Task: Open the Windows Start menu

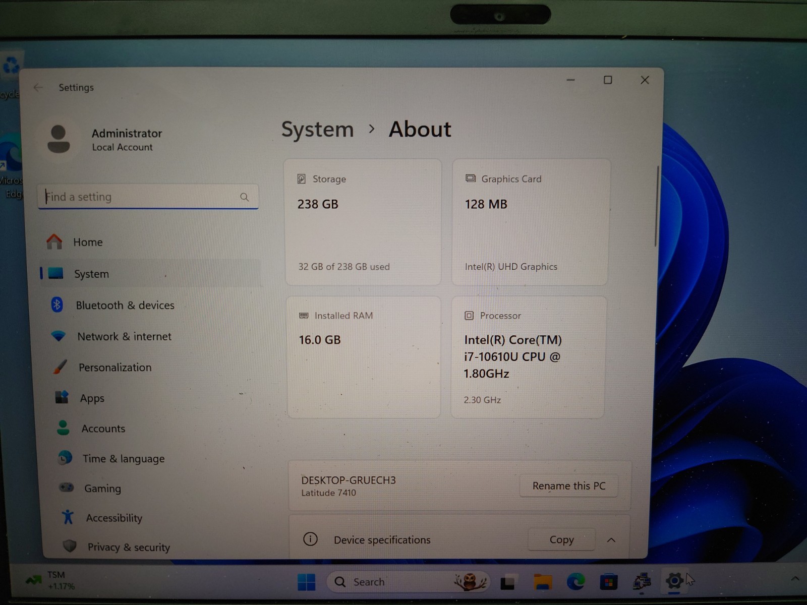Action: pos(307,582)
